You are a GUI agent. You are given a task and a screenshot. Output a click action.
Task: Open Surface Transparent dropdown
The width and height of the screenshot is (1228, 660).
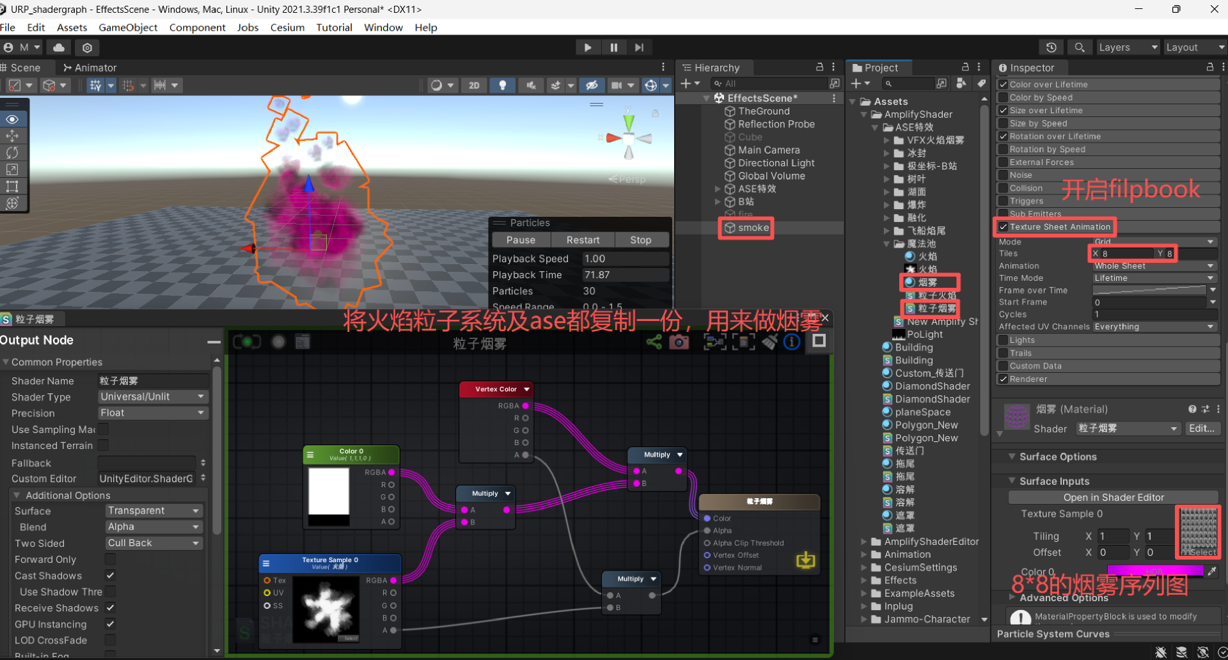tap(154, 511)
